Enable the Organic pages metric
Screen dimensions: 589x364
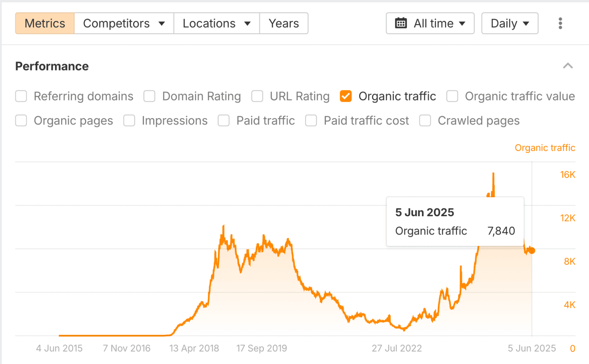pyautogui.click(x=21, y=120)
